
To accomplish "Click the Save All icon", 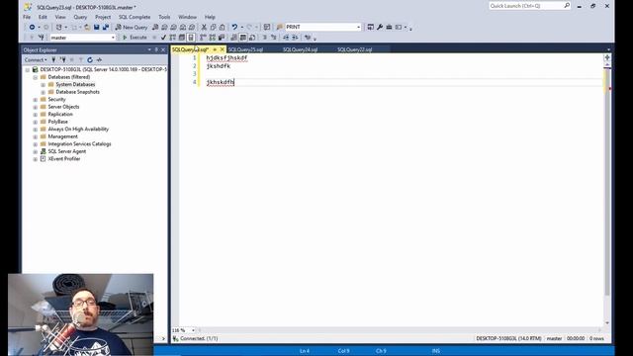I will (x=106, y=27).
